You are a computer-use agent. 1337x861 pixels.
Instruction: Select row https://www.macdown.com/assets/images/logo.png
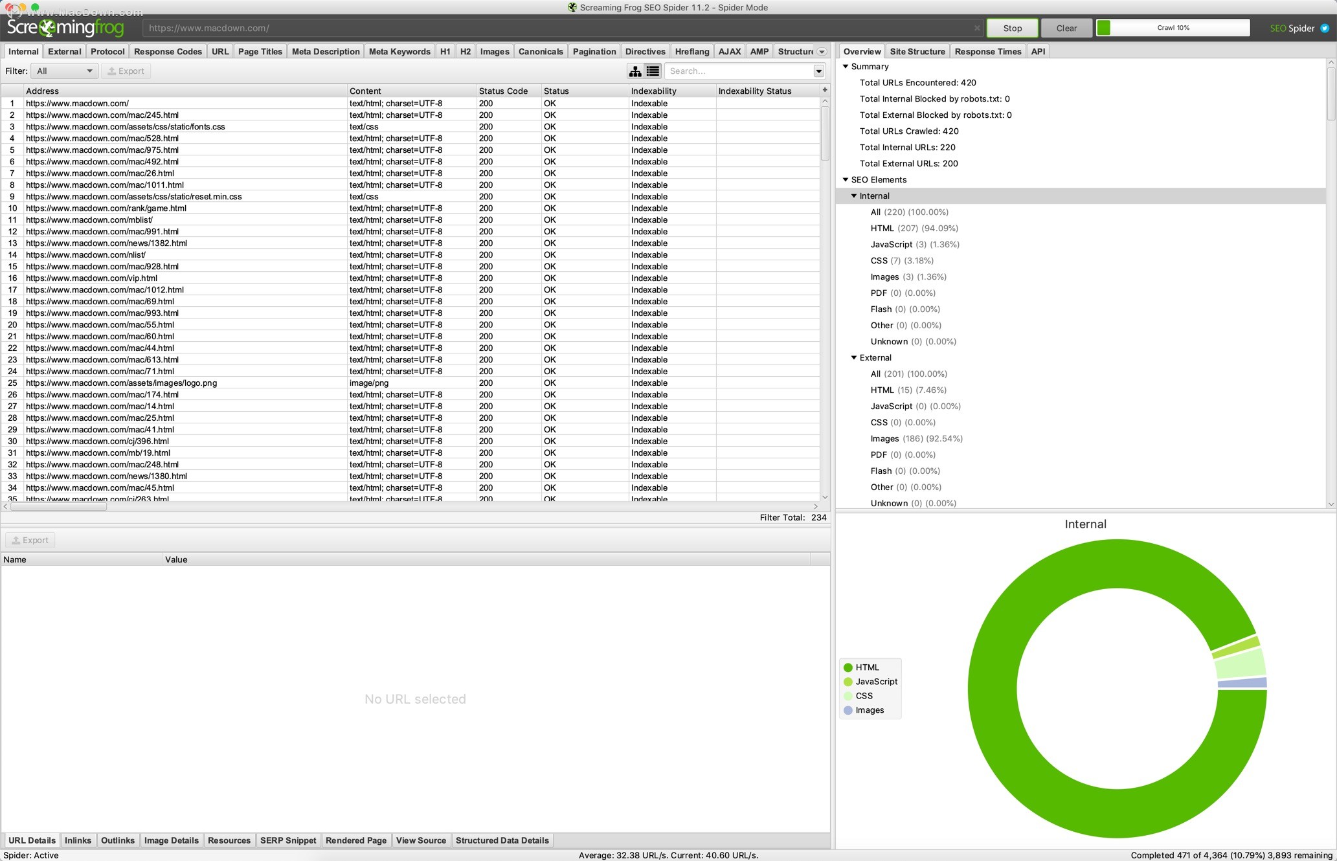pos(411,383)
